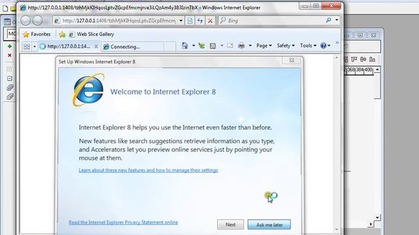
Task: Expand the Feeds dropdown arrow
Action: pos(222,46)
